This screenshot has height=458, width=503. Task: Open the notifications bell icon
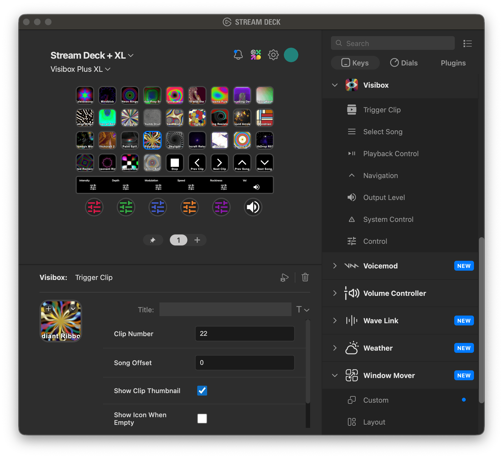pos(238,55)
